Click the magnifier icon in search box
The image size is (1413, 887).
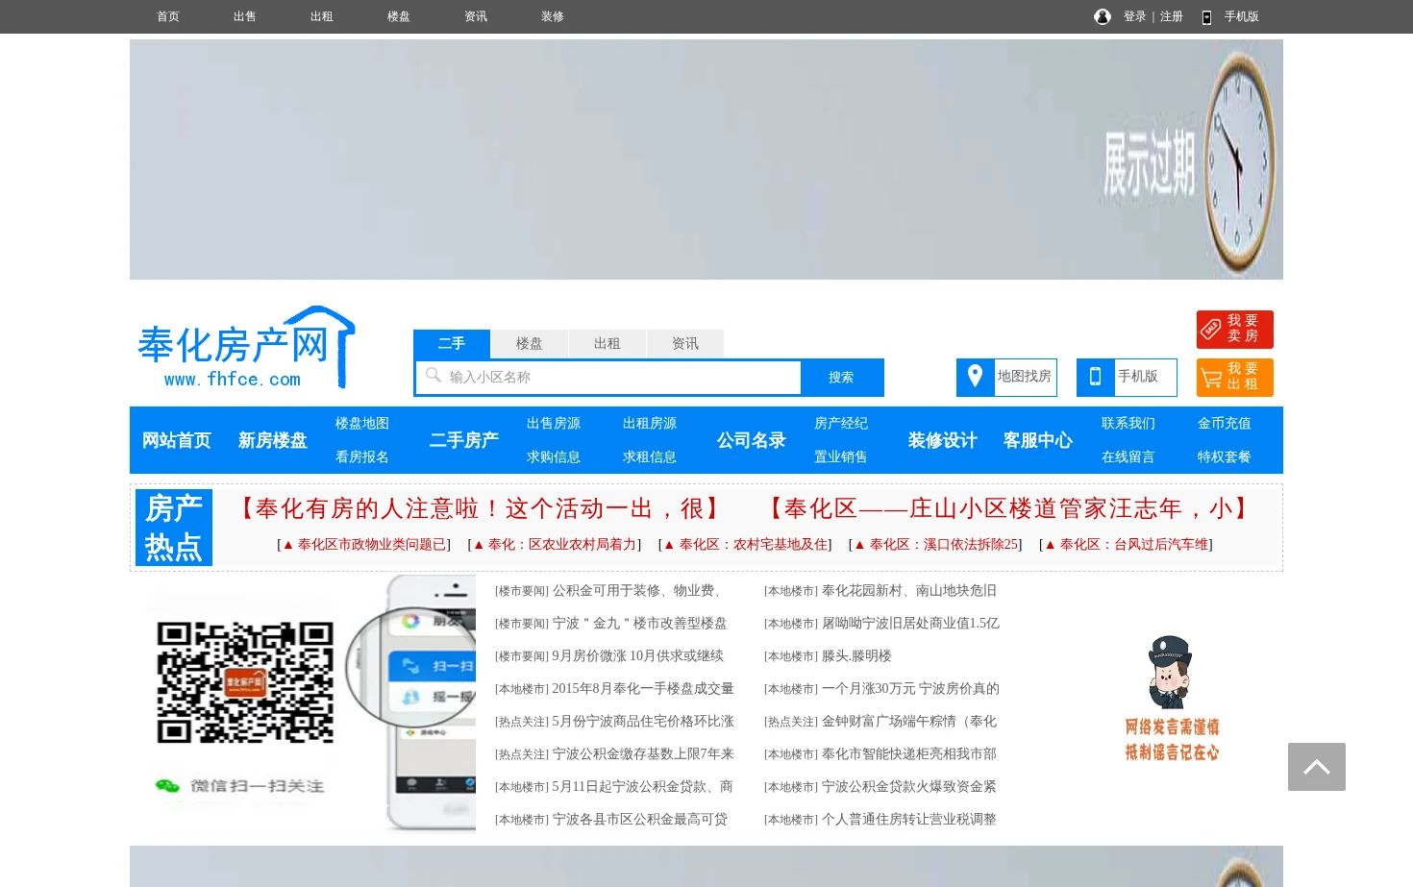pos(433,375)
